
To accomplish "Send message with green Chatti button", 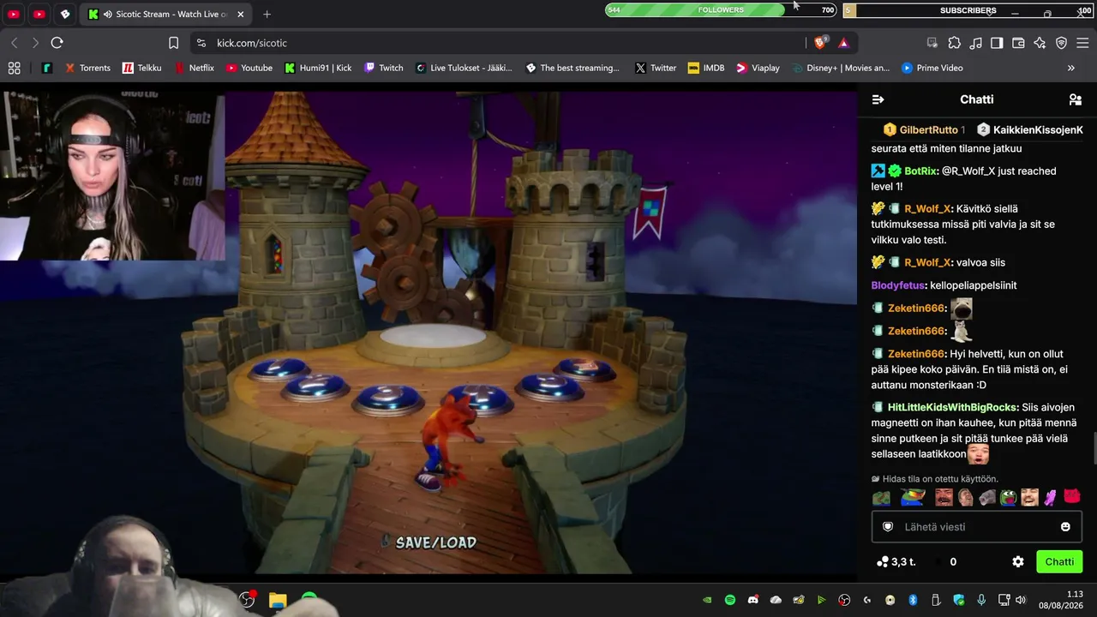I will pyautogui.click(x=1059, y=562).
